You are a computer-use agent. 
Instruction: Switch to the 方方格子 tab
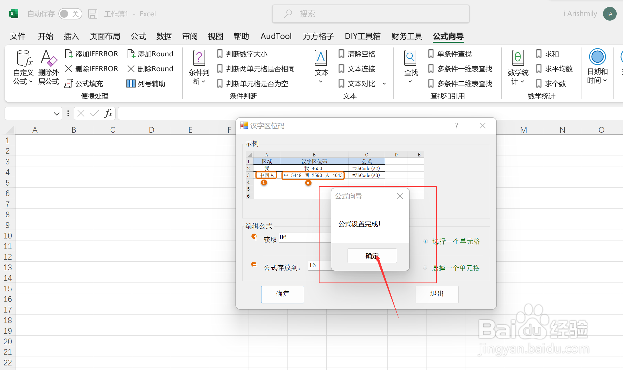coord(318,36)
